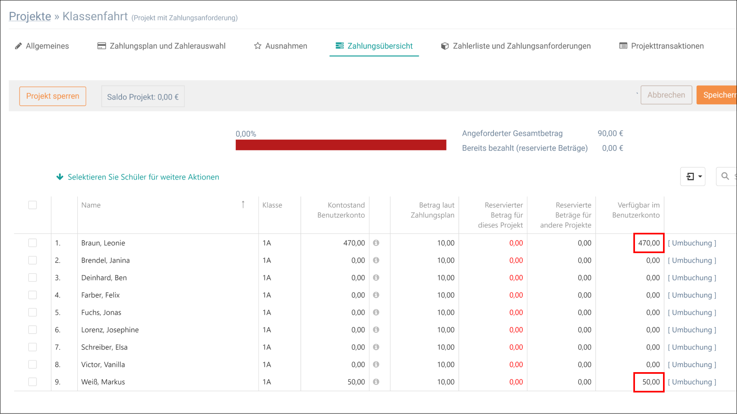737x414 pixels.
Task: Click the table icon of Projekttransaktionen
Action: pyautogui.click(x=623, y=46)
